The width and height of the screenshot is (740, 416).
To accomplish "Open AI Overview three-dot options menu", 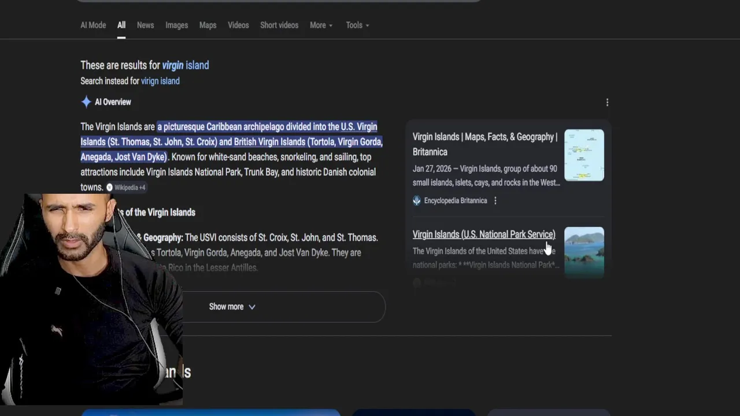I will point(607,102).
